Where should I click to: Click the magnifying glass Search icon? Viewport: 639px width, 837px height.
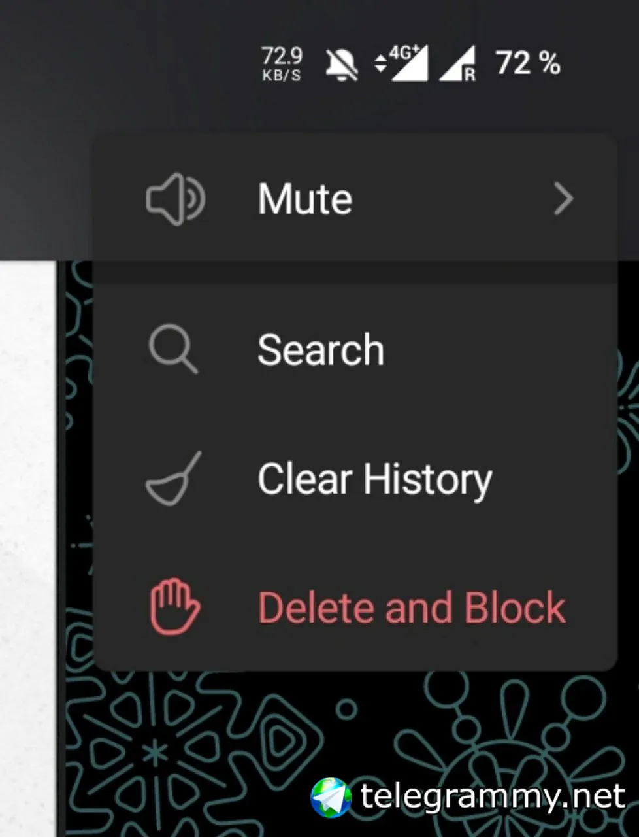coord(173,350)
